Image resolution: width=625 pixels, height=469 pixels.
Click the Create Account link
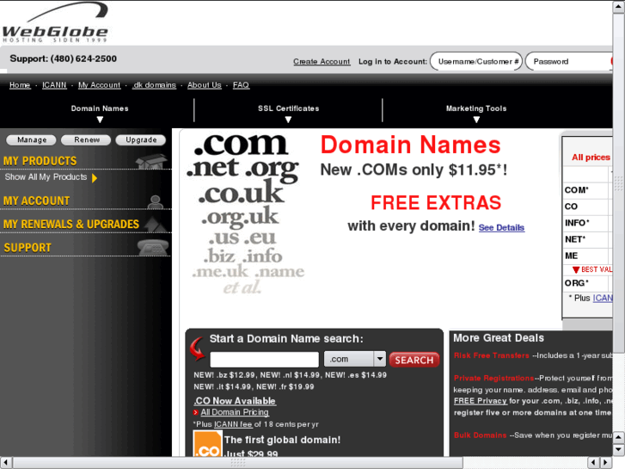click(322, 61)
